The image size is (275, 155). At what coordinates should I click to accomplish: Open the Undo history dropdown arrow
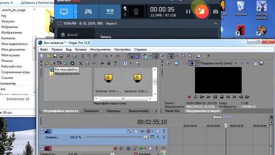[111, 56]
